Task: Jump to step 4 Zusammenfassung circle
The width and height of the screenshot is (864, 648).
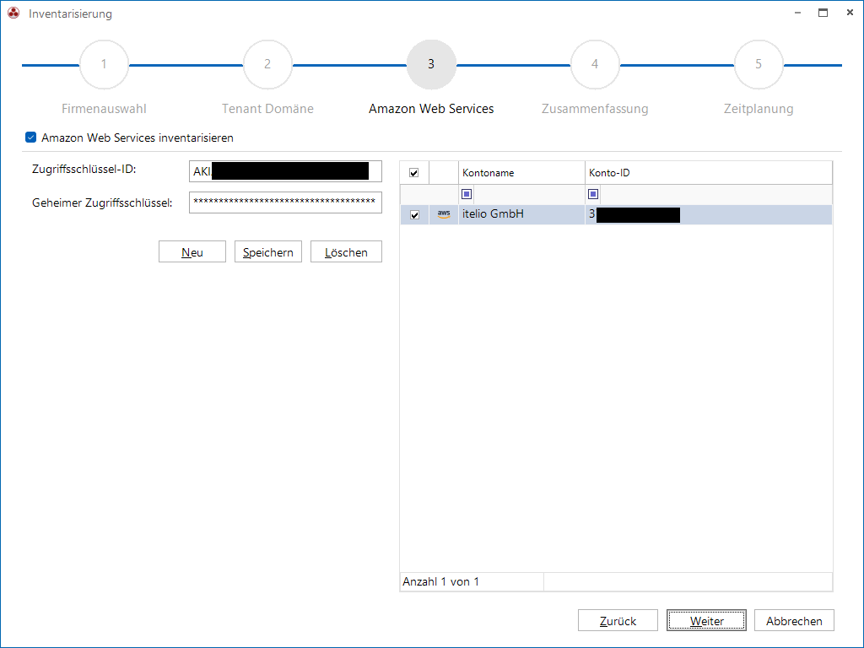Action: pos(595,64)
